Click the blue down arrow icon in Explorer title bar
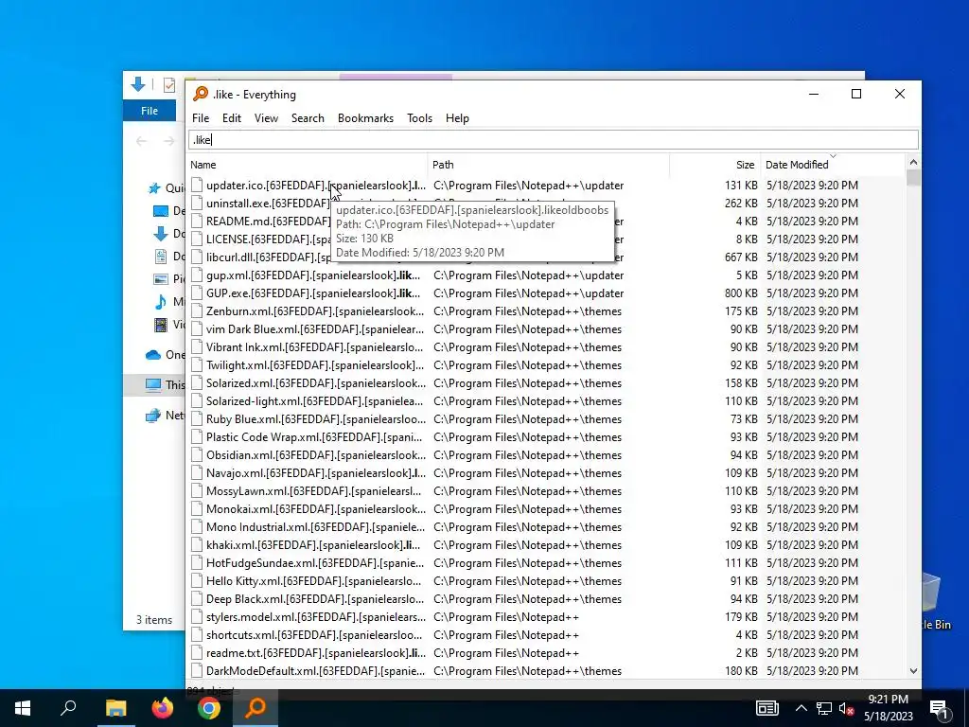Viewport: 969px width, 727px height. (138, 84)
